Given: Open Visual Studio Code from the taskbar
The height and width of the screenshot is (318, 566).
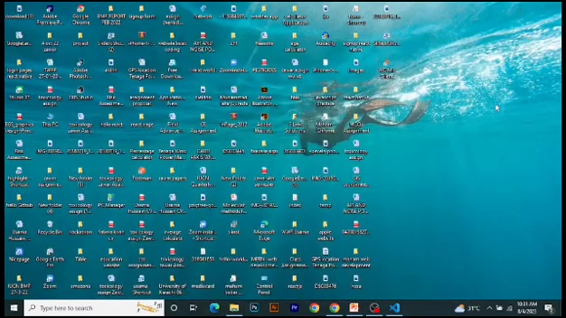Looking at the screenshot, I should [394, 308].
